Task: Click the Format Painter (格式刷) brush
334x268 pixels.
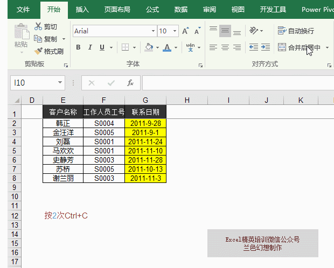Action: pos(38,52)
